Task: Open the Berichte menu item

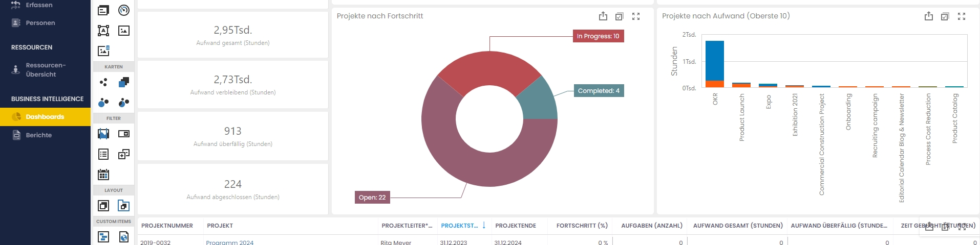Action: coord(39,135)
